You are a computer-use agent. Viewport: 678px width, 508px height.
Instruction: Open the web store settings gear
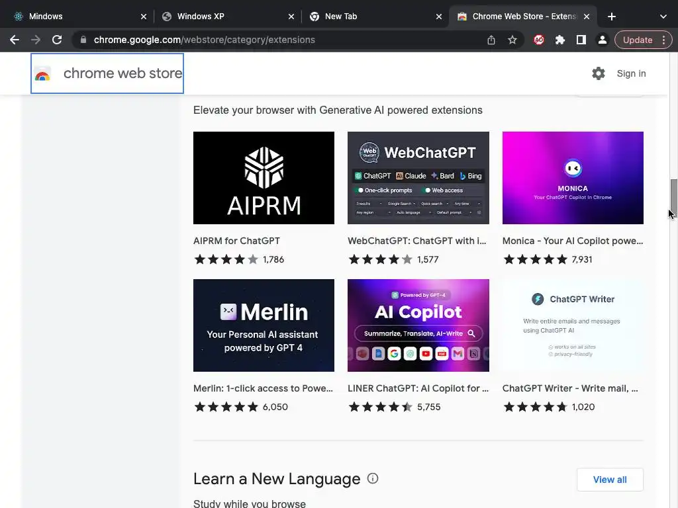pyautogui.click(x=599, y=73)
